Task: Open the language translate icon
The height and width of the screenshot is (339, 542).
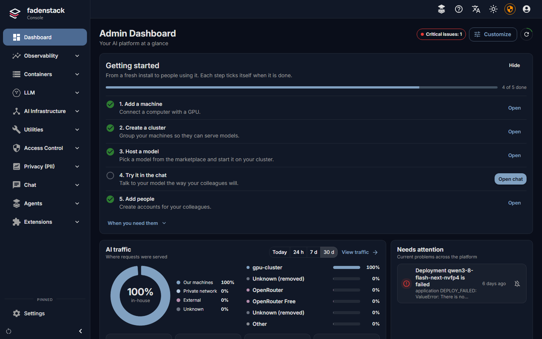Action: pyautogui.click(x=476, y=9)
